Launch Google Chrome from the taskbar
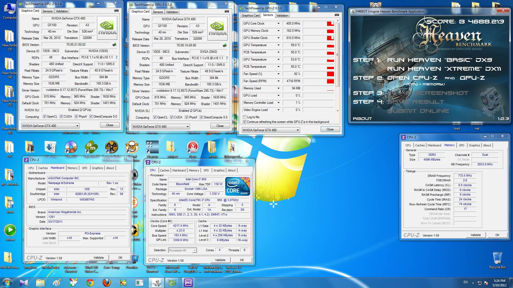 coord(90,282)
